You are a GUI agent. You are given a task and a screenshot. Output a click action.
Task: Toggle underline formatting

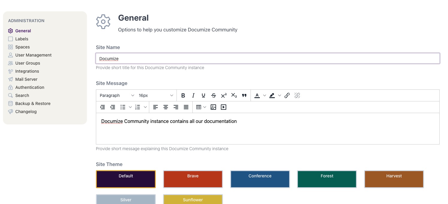203,95
